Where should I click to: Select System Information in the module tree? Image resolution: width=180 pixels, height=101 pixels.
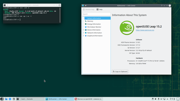coord(98,18)
